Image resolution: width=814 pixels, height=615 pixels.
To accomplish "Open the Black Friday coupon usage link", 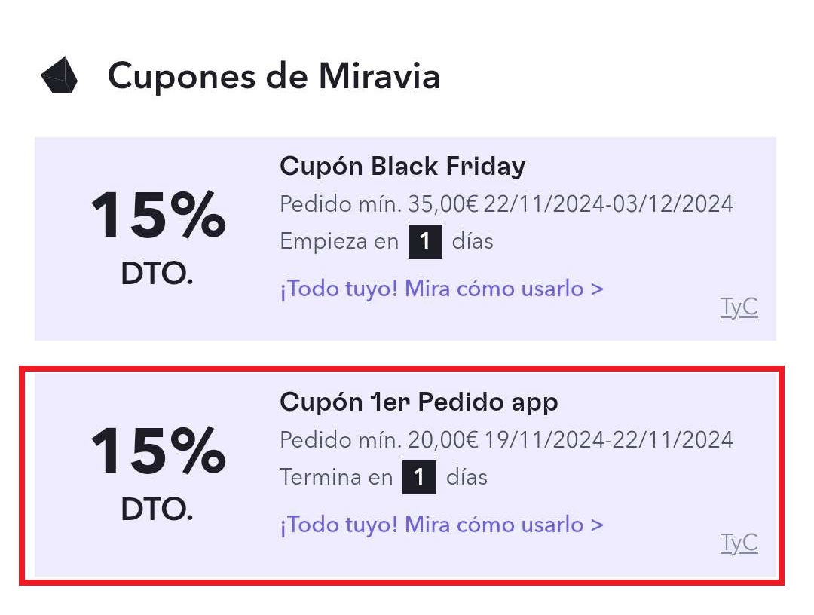I will pyautogui.click(x=441, y=289).
